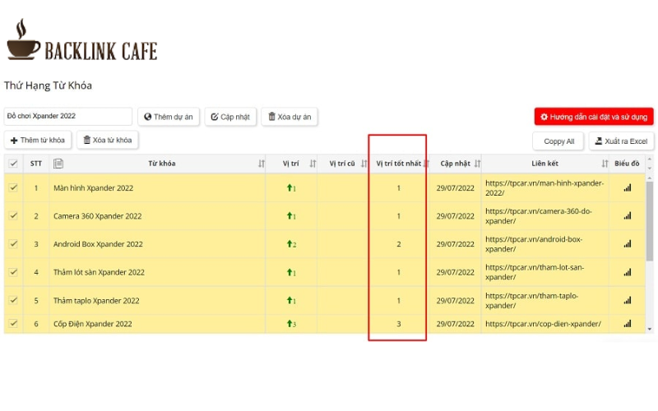Select keyword Camera 360 Xpander 2022
Viewport: 658px width, 411px height.
[97, 216]
